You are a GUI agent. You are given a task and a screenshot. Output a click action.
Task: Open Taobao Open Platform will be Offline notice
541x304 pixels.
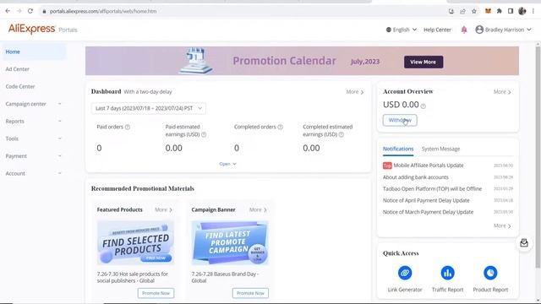432,189
